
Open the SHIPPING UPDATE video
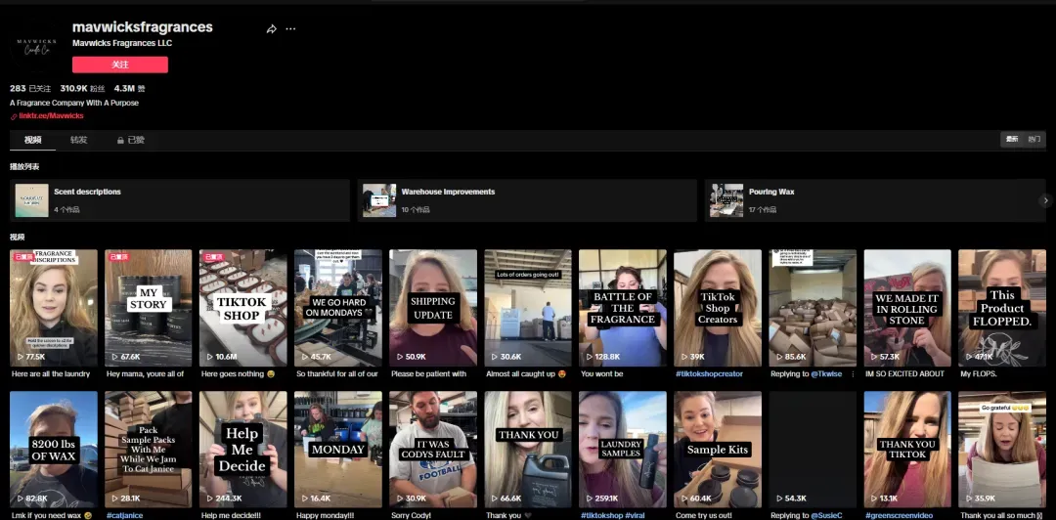pos(433,308)
